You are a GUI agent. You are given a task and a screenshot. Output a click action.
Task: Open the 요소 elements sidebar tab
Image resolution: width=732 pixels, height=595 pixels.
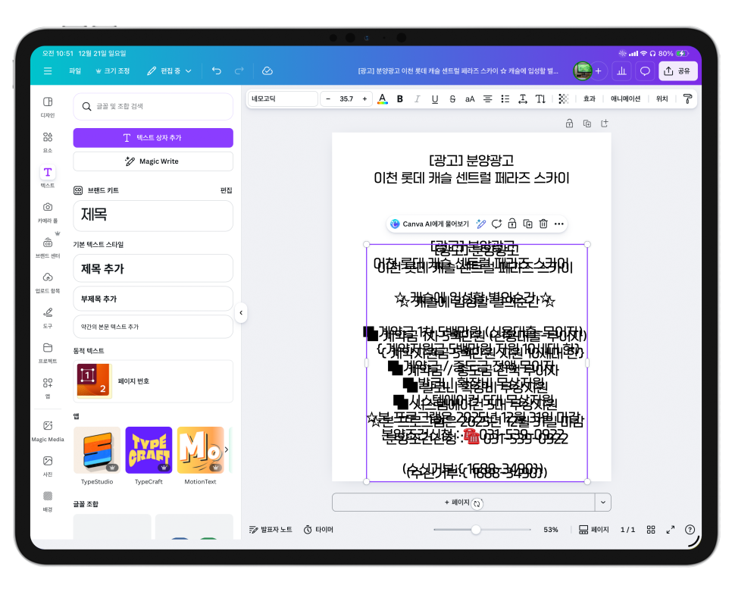(48, 142)
